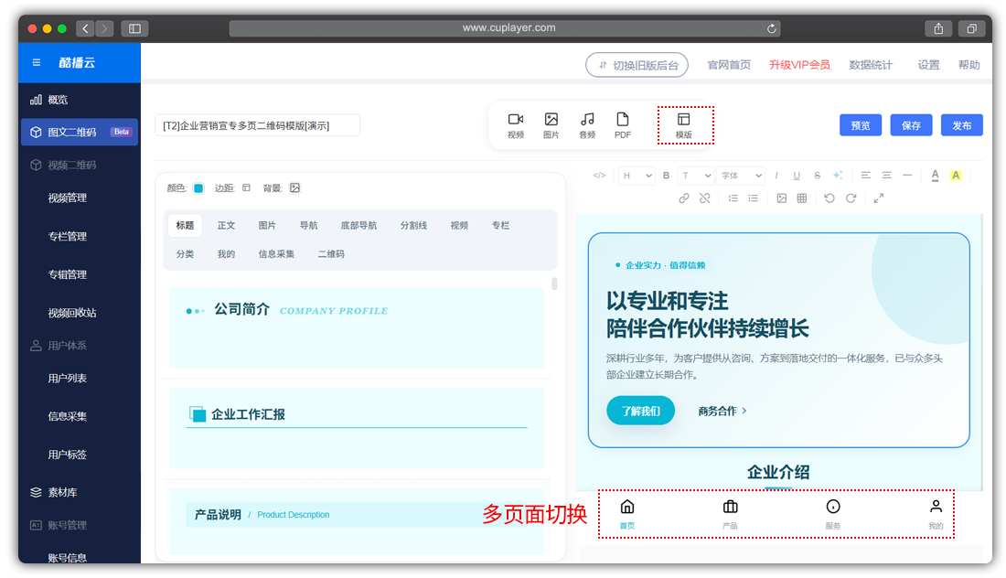Open the T text size dropdown
1006x578 pixels.
pyautogui.click(x=695, y=175)
